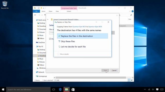Open Downloads under This PC
This screenshot has height=92, width=165.
[x=42, y=56]
